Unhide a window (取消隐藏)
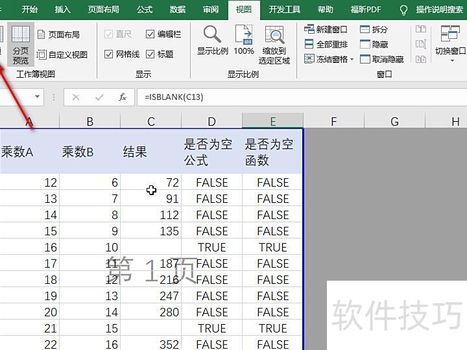Screen dimensions: 467x350 382,59
